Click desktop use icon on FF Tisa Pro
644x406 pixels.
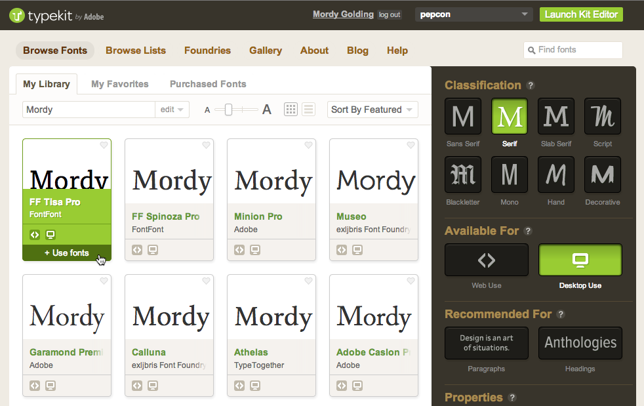pyautogui.click(x=50, y=235)
